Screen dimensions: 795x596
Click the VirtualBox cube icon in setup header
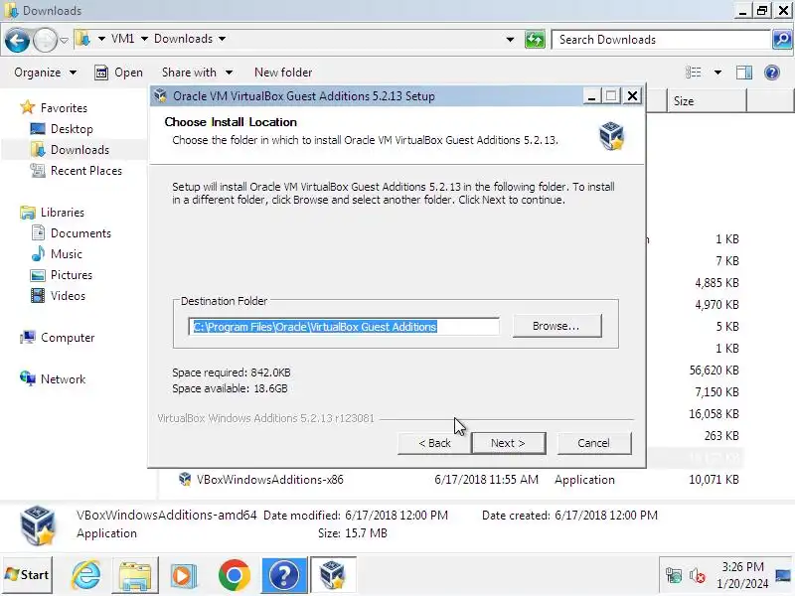point(611,136)
